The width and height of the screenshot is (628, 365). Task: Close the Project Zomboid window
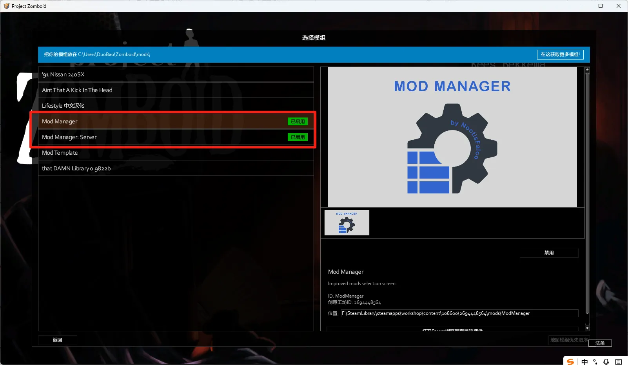pyautogui.click(x=619, y=6)
